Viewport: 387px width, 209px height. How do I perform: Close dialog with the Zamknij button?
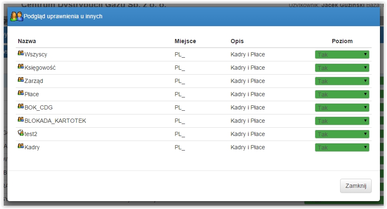point(355,186)
